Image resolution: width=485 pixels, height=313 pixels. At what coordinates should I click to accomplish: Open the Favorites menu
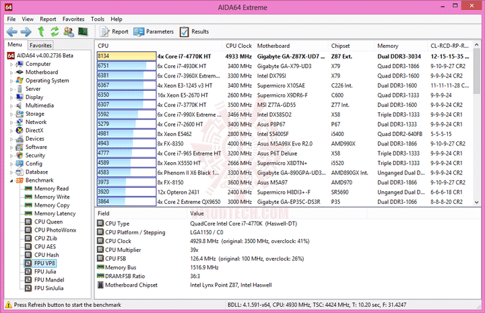pyautogui.click(x=73, y=19)
